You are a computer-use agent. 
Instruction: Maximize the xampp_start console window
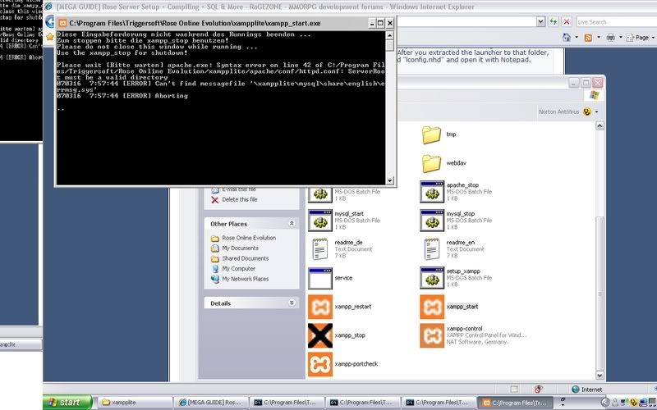coord(380,24)
